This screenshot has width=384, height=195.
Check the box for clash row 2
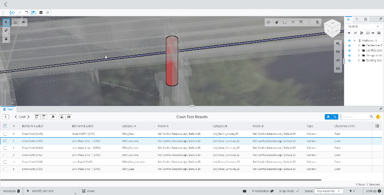(5, 148)
